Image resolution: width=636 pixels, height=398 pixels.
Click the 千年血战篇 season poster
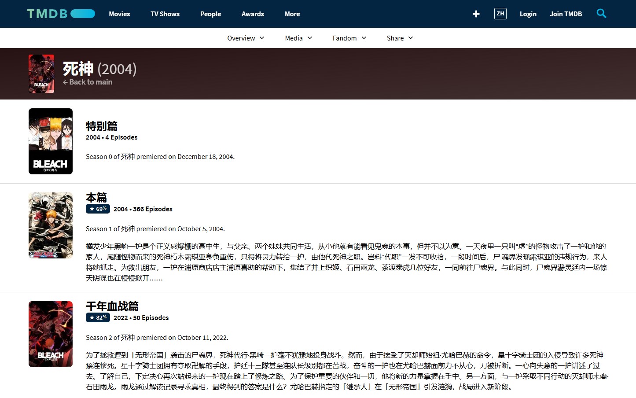coord(51,334)
